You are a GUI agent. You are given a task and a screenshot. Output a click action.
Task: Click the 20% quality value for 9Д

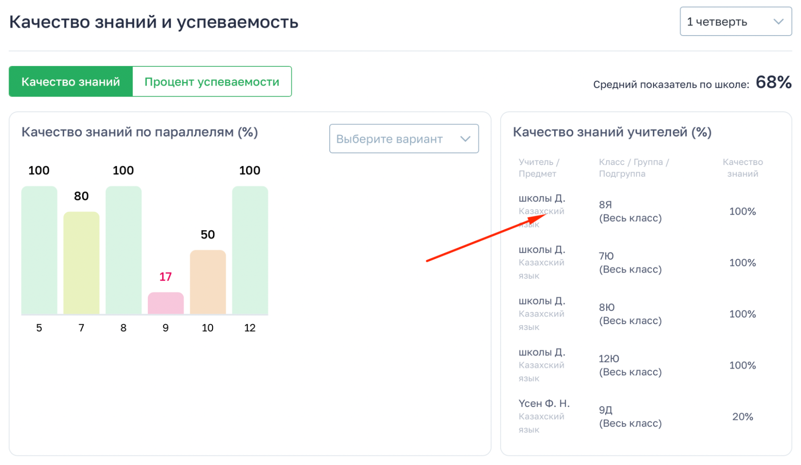(742, 417)
